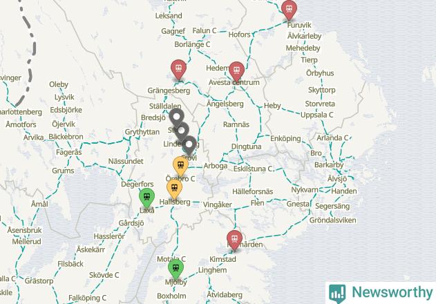Select the Falun C station label
This screenshot has height=304, width=436.
point(205,30)
